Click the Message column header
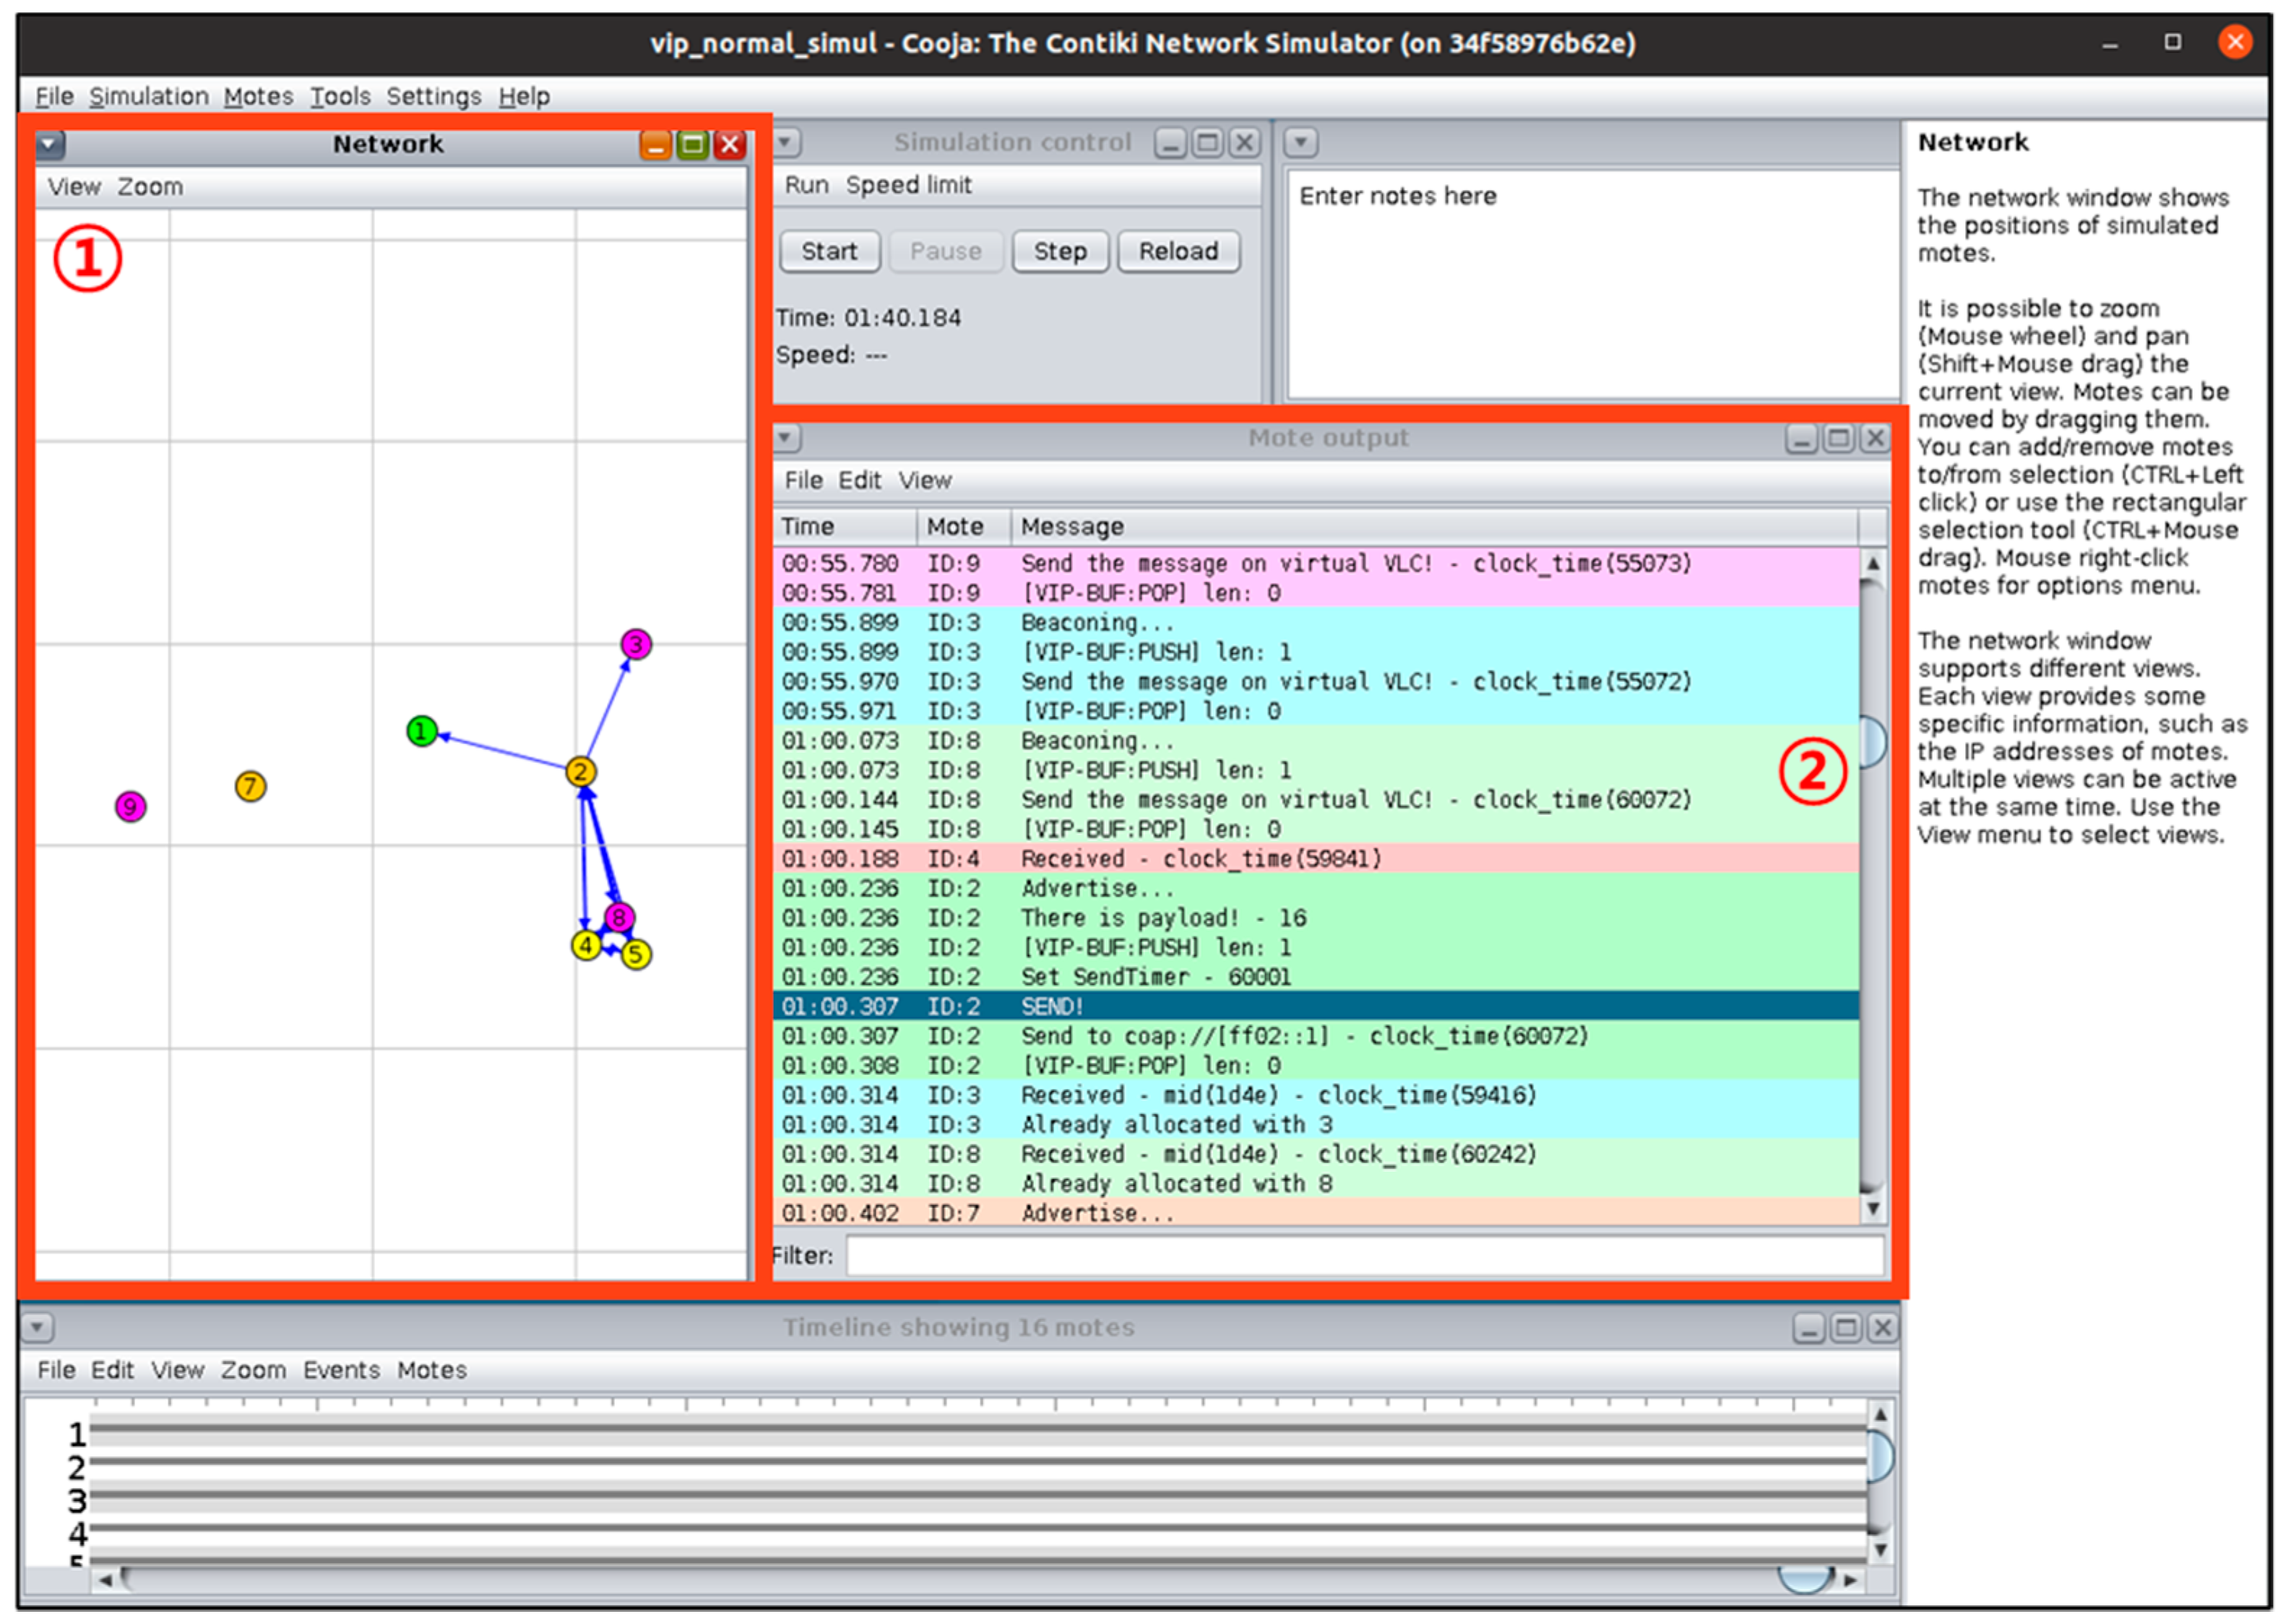Image resolution: width=2283 pixels, height=1624 pixels. tap(1434, 527)
